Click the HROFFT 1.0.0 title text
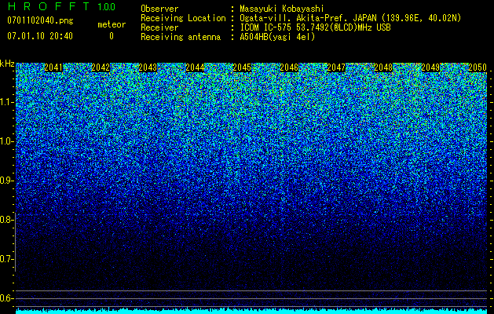494x314 pixels. [62, 6]
